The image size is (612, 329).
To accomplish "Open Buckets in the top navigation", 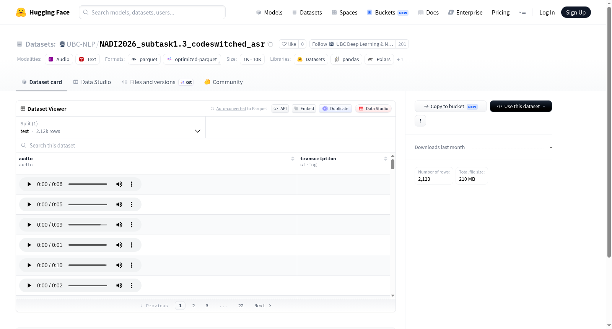I will click(387, 12).
